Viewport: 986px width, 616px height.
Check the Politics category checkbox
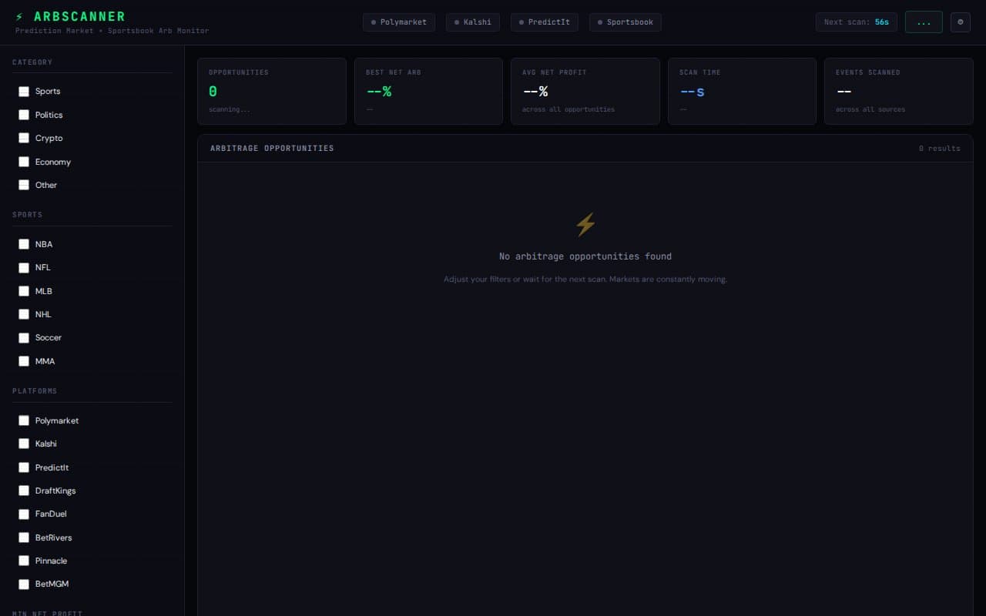click(24, 115)
